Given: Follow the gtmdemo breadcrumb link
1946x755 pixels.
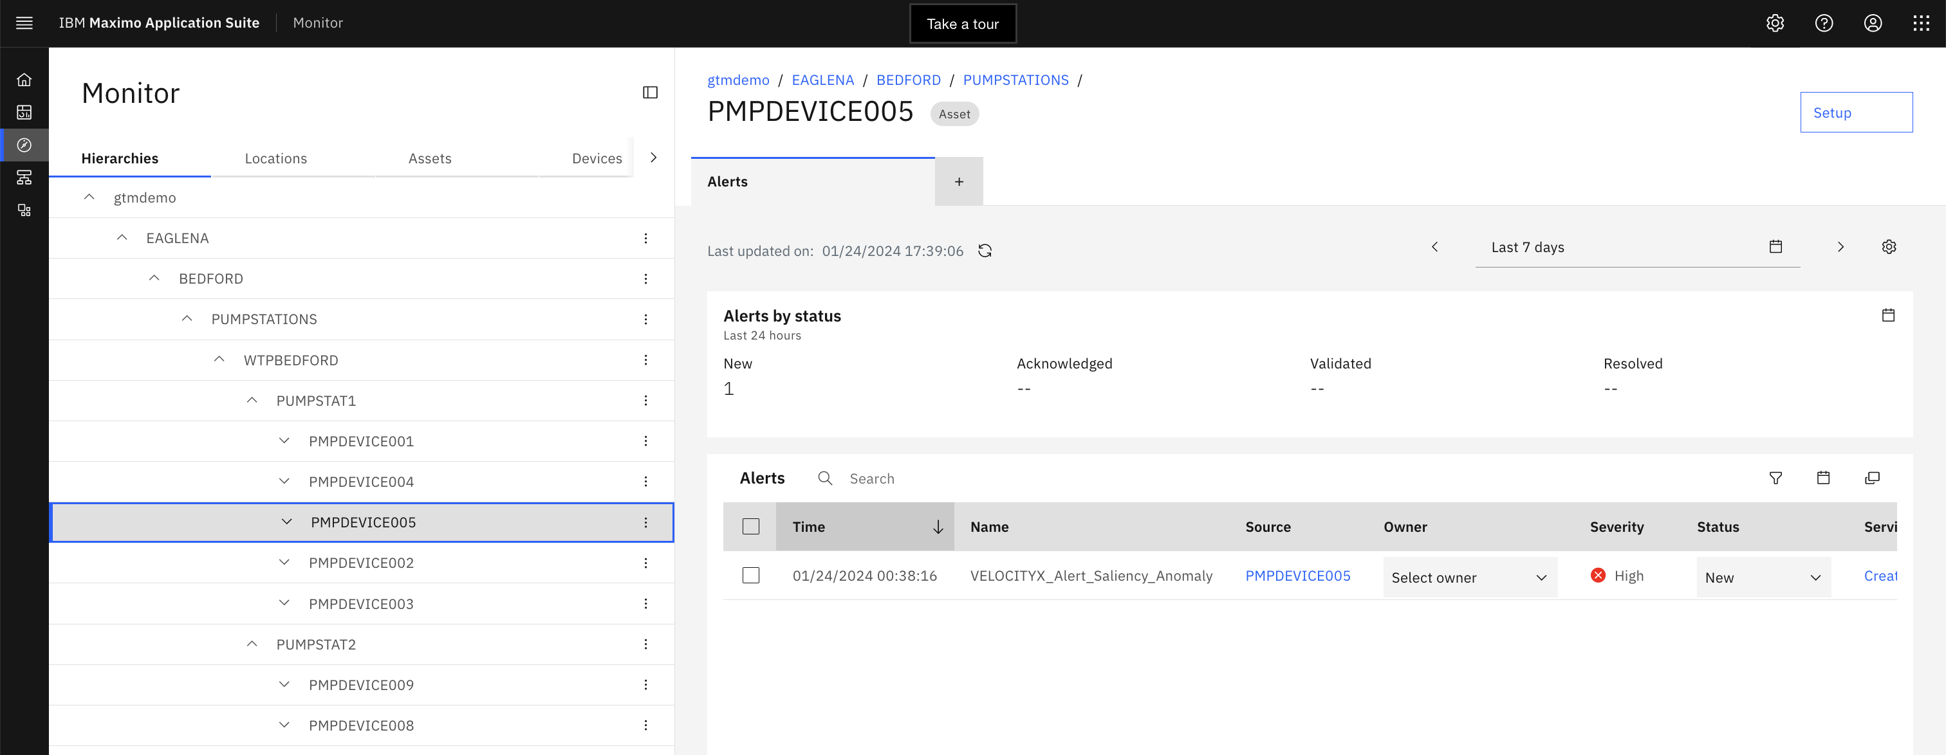Looking at the screenshot, I should 738,80.
